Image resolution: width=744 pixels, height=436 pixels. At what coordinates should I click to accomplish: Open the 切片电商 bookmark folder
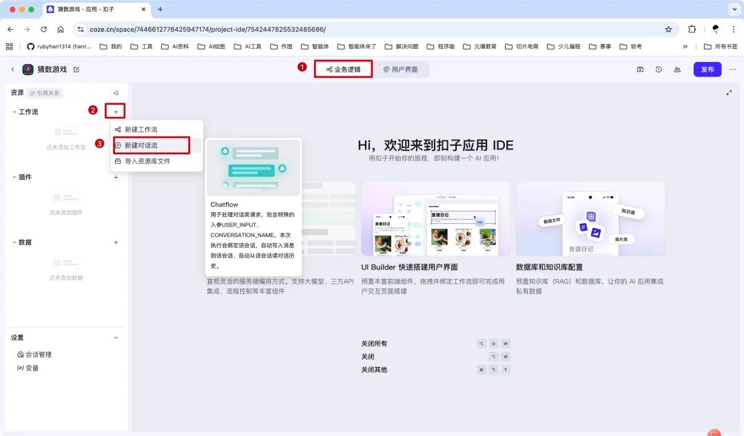click(x=521, y=47)
